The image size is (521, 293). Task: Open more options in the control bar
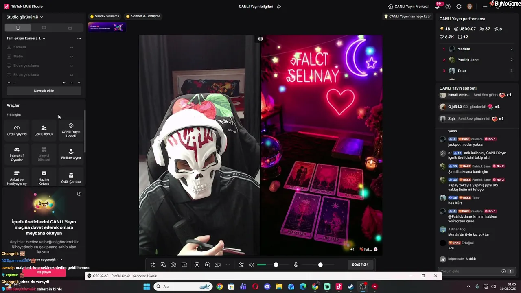(228, 265)
